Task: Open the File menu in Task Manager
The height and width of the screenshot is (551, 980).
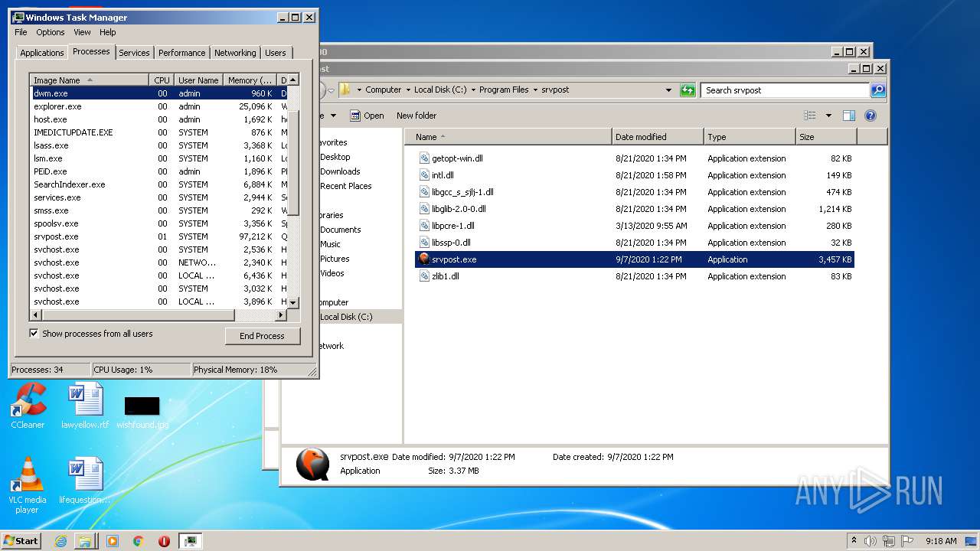Action: tap(21, 32)
